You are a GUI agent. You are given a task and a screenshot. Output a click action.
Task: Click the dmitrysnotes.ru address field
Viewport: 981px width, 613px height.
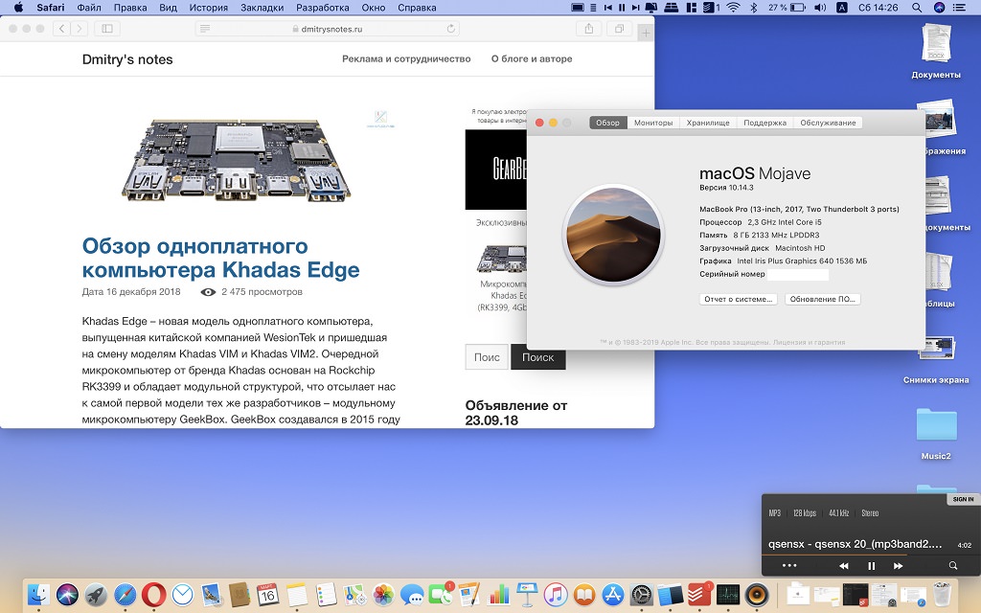(x=326, y=29)
